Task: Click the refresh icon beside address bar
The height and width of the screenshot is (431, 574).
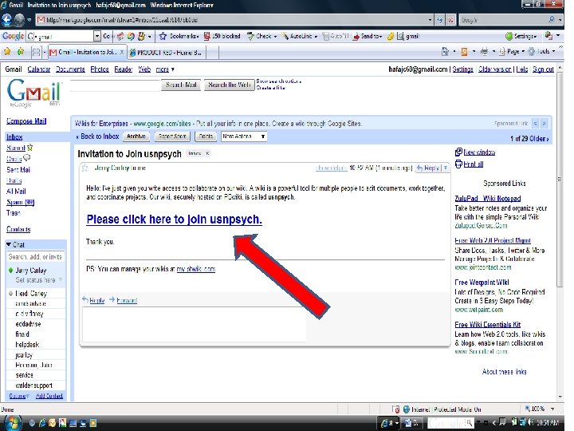Action: (439, 20)
